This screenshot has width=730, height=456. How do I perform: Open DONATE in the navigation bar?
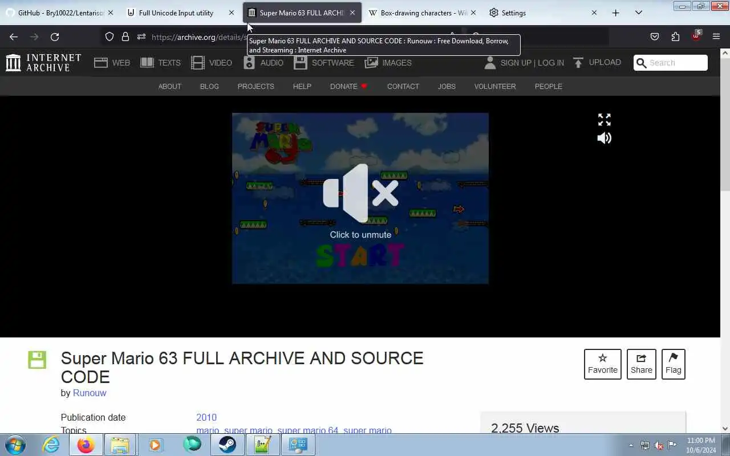(348, 87)
